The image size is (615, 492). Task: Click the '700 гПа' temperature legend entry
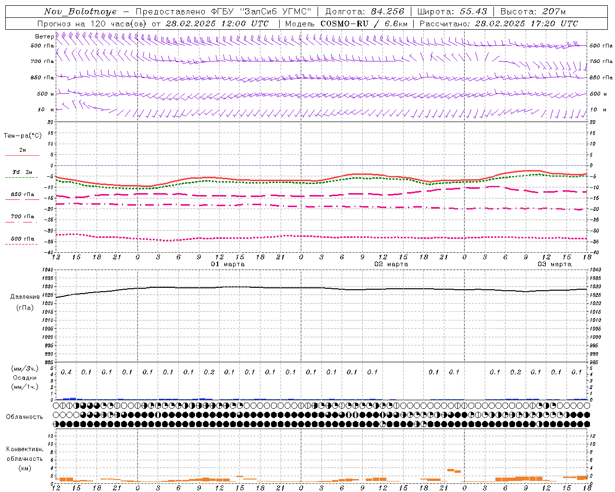(x=23, y=217)
